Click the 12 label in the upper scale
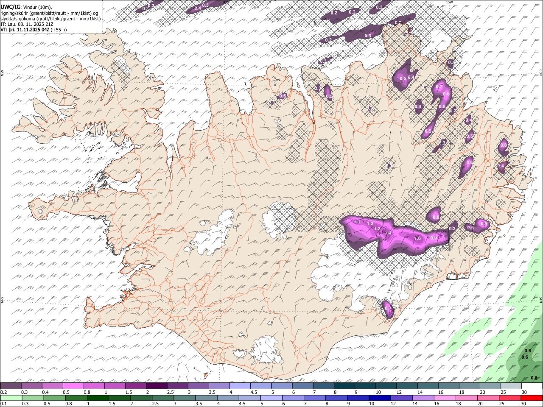The image size is (543, 407). [x=399, y=392]
